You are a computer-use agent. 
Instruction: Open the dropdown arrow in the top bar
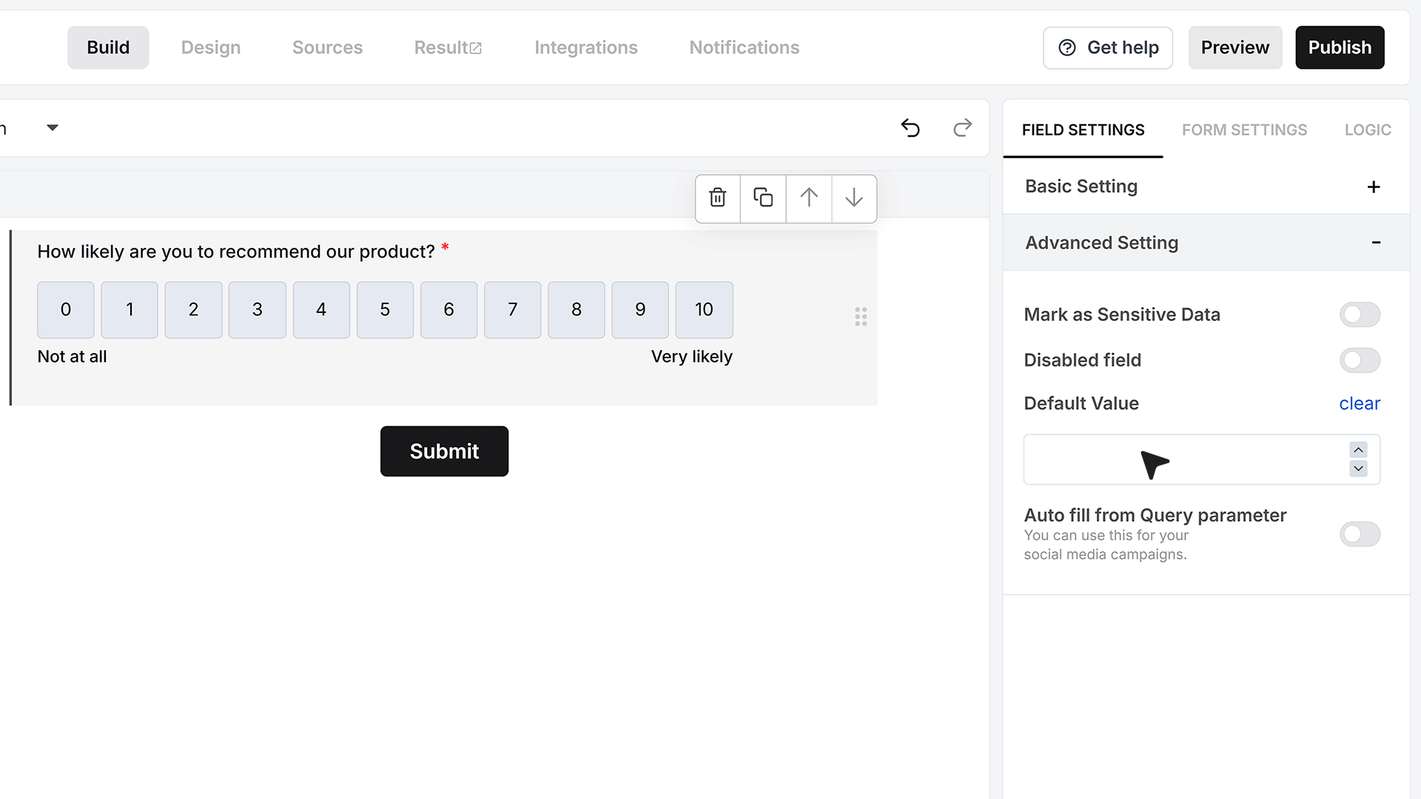[53, 128]
